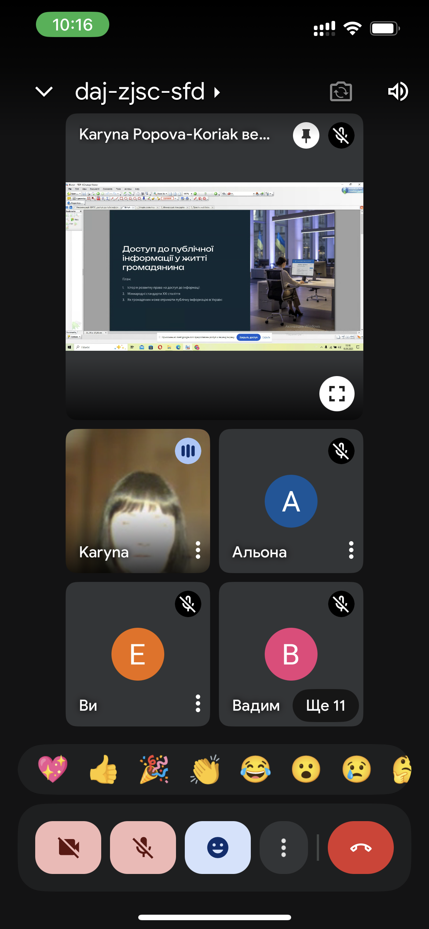End the call with red hang-up button
The image size is (429, 929).
(360, 848)
